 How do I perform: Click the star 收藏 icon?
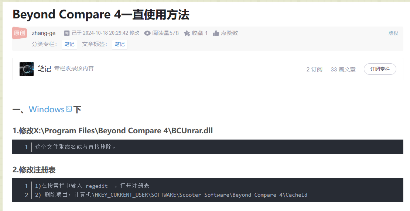click(x=187, y=33)
